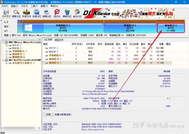The height and width of the screenshot is (134, 189).
Task: Open the 查看(V) menu
Action: [44, 6]
